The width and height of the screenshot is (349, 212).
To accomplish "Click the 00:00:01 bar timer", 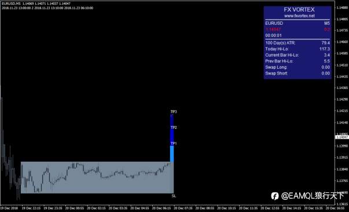I will (273, 35).
